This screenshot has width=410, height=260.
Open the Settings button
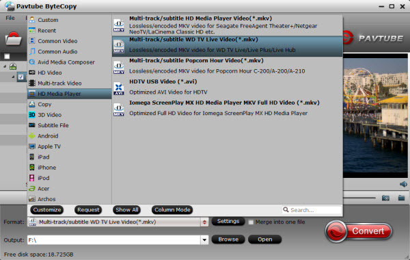(228, 221)
